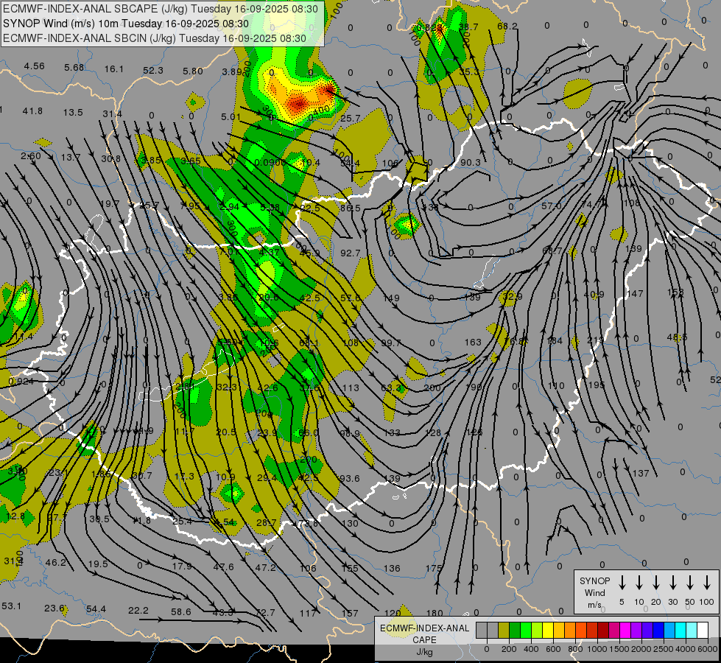Click the '41.8' value on the map

coord(32,110)
